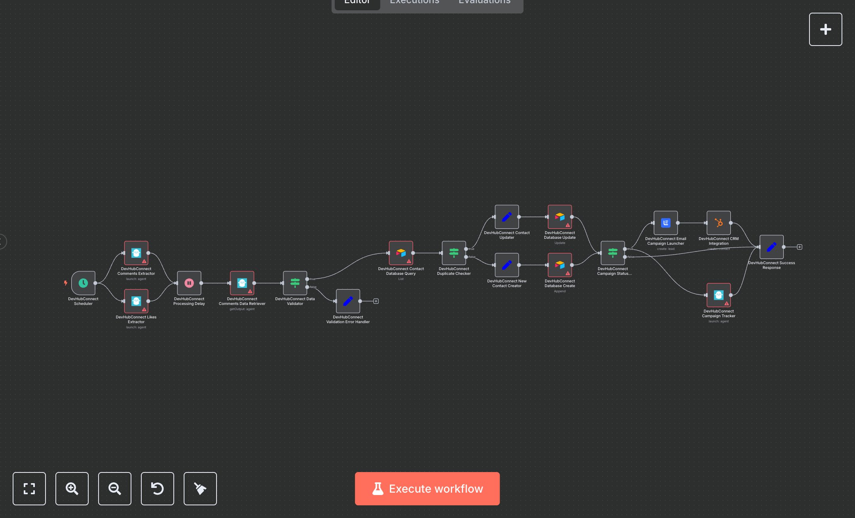This screenshot has width=855, height=518.
Task: Click the DevHubConnect Data Validator node
Action: pos(295,283)
